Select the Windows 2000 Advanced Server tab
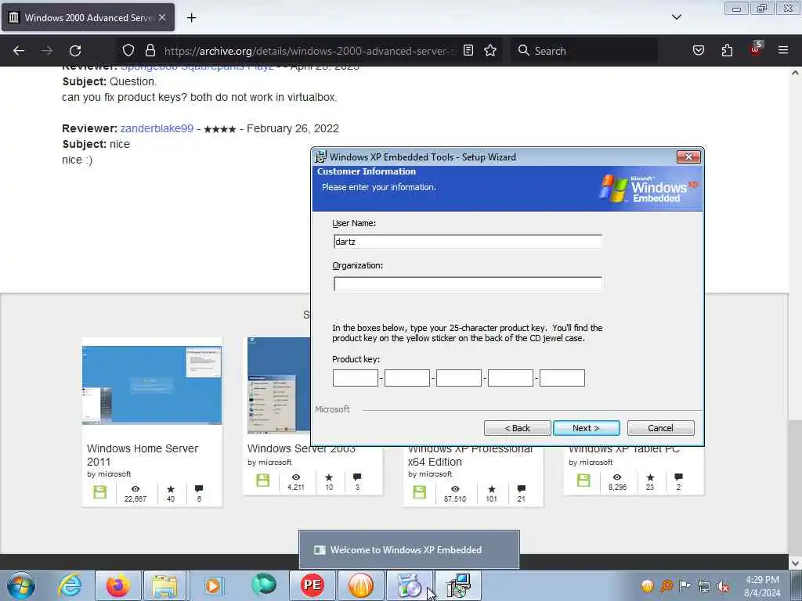Viewport: 802px width, 601px height. pos(88,17)
